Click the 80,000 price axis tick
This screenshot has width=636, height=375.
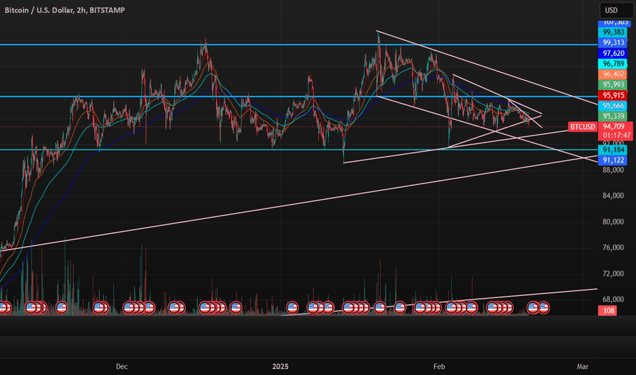(x=613, y=222)
